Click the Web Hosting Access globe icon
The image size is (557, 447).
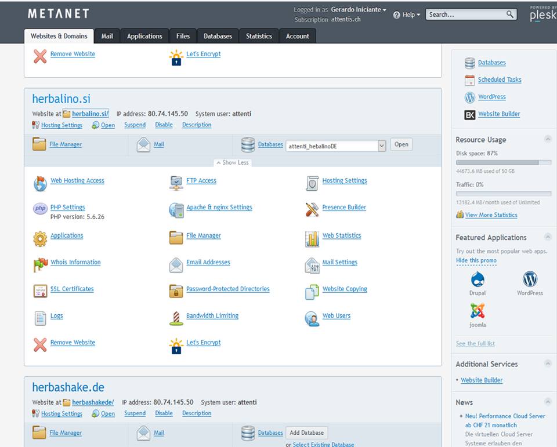tap(40, 184)
